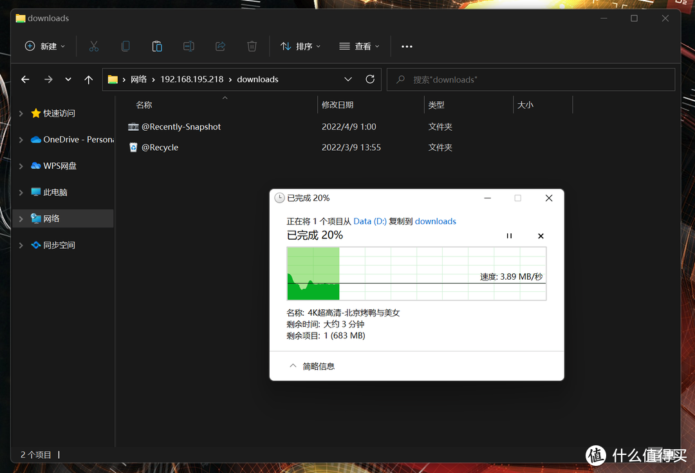Open the 新建 (New) dropdown
Viewport: 695px width, 473px height.
point(44,46)
